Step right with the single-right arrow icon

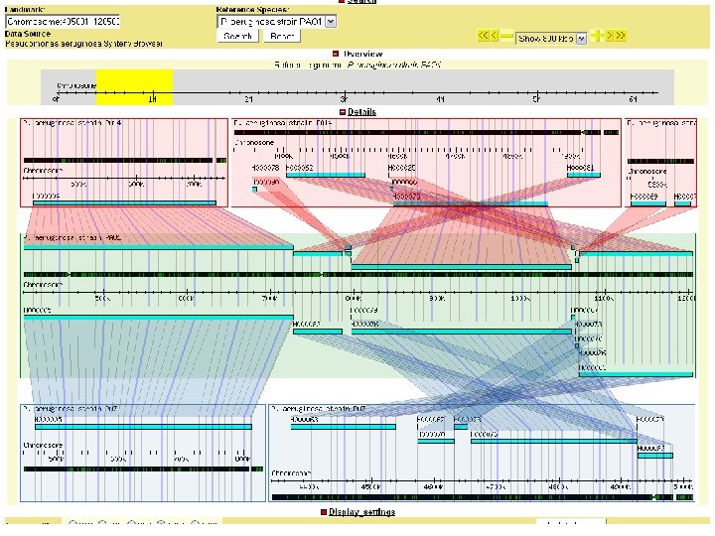coord(609,36)
